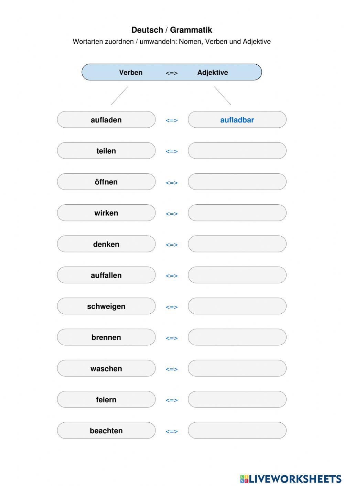
Task: Select the empty field for auffallen
Action: click(x=237, y=275)
